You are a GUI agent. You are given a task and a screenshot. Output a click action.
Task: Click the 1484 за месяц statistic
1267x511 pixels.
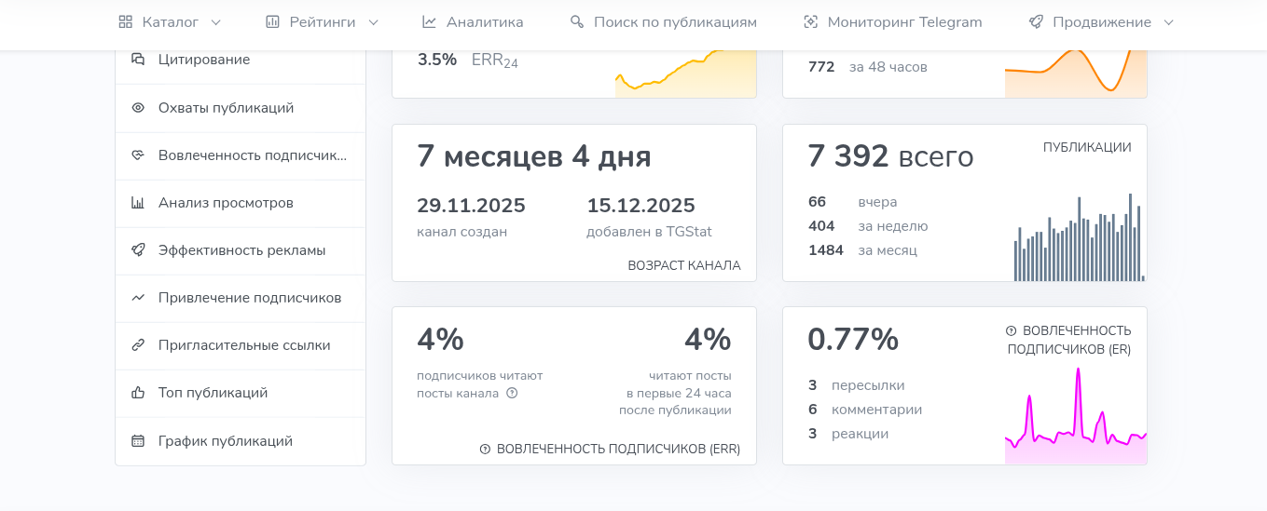[x=862, y=250]
